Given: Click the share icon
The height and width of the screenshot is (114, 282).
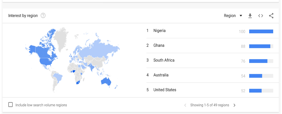Looking at the screenshot, I should click(x=271, y=16).
